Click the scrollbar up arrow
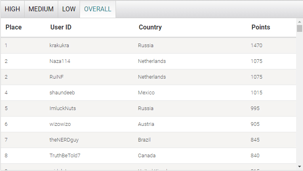Viewport: 303px width, 171px height. coord(299,22)
